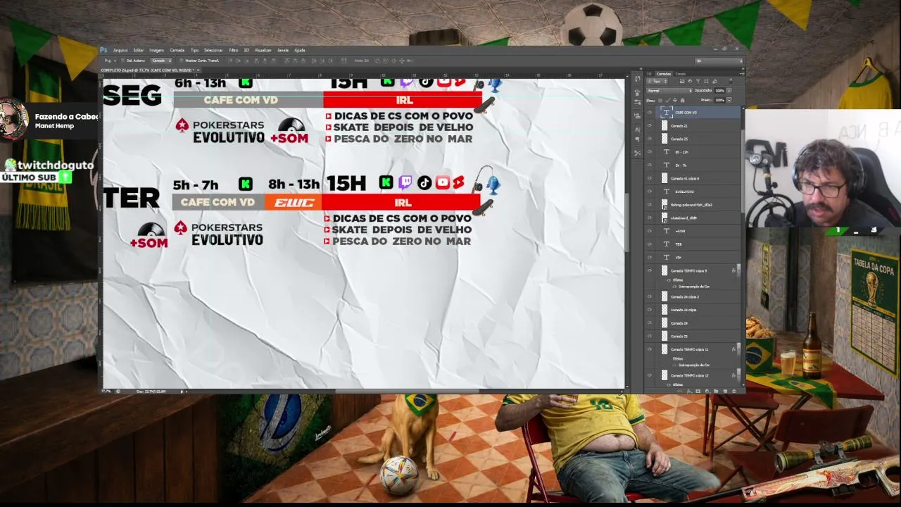Screen dimensions: 901x507
Task: Delete layer trash icon
Action: click(733, 391)
